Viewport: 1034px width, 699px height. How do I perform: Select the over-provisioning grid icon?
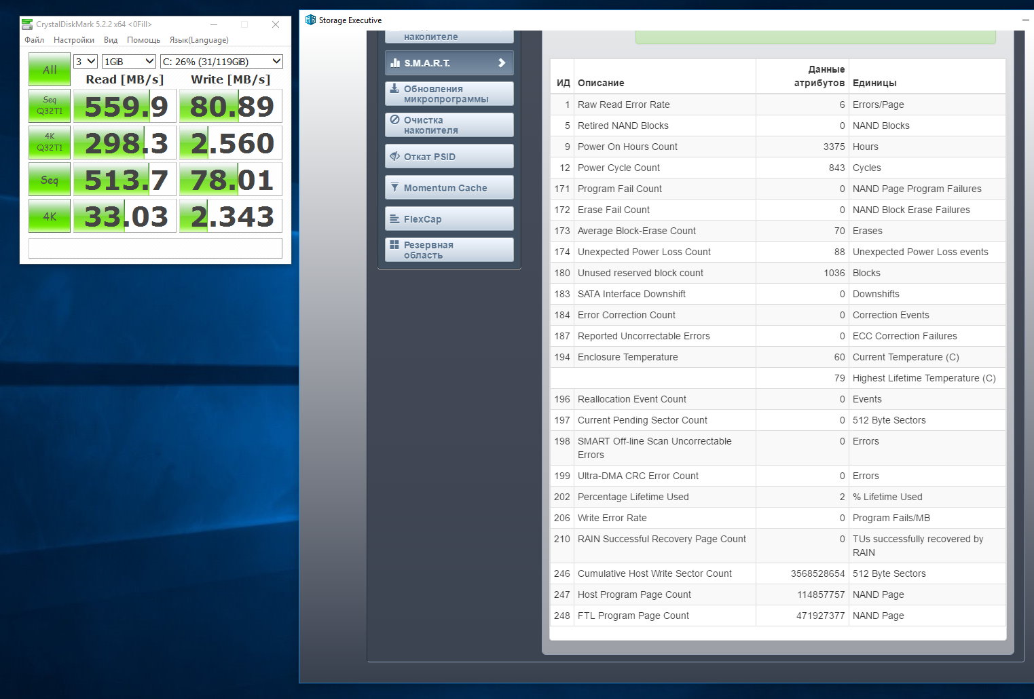[394, 244]
